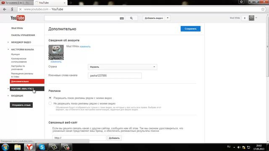Select 'Не разрешать показ рекламы' radio option

point(50,103)
